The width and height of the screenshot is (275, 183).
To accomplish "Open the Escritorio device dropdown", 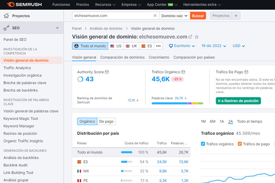I will click(x=182, y=46).
